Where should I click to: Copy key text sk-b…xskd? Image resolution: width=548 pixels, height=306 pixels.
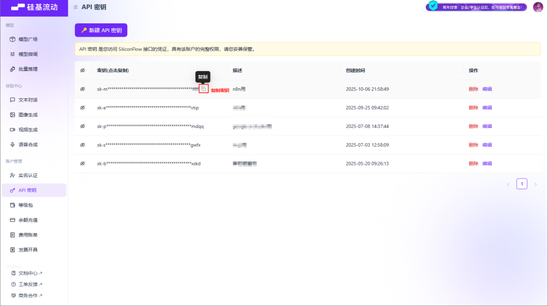(x=149, y=163)
